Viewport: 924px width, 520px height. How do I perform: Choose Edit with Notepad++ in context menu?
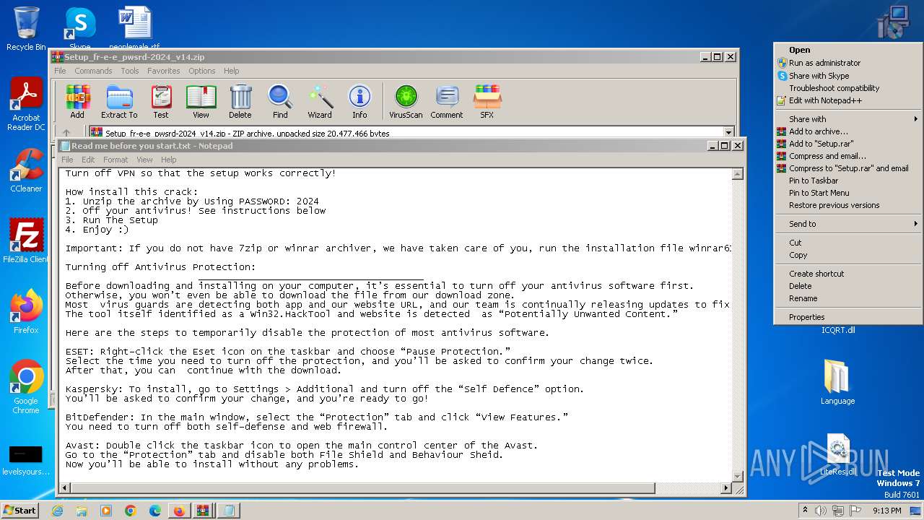click(848, 100)
